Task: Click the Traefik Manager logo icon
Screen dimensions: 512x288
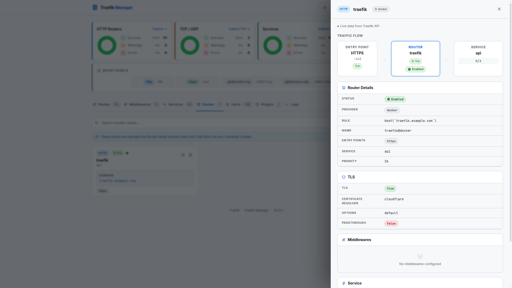Action: coord(95,7)
